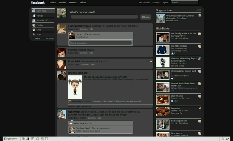The height and width of the screenshot is (141, 233).
Task: Go to Home in top navigation
Action: coord(53,3)
